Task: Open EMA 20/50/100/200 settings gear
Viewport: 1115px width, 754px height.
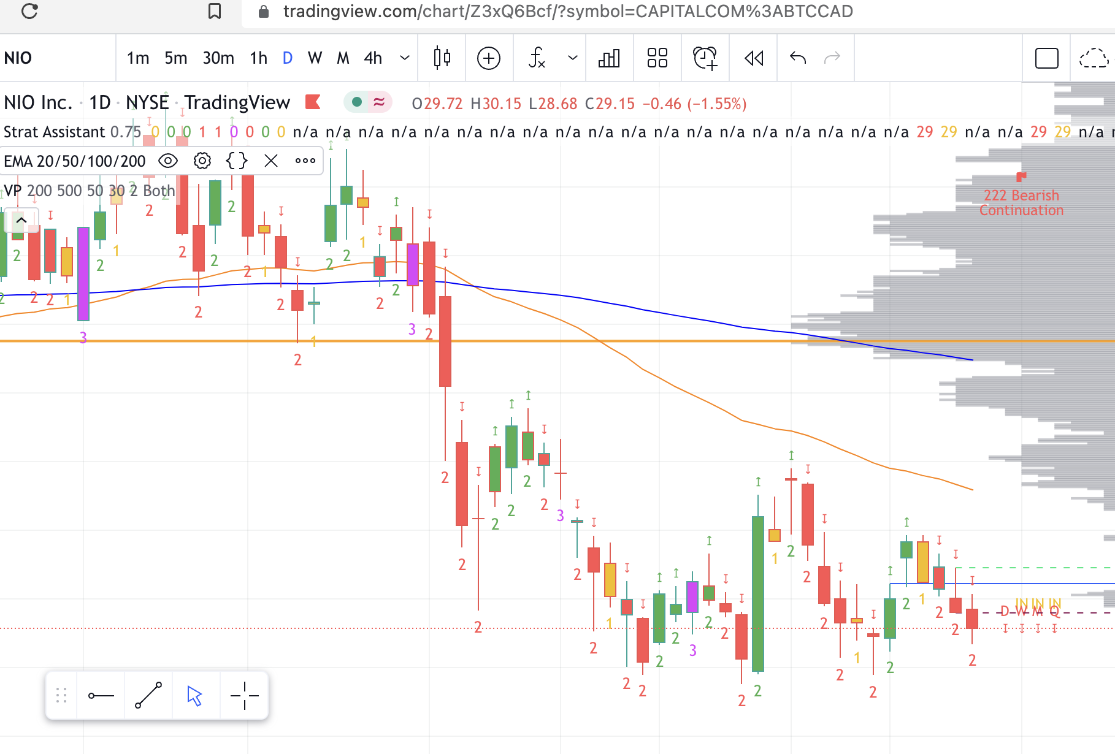Action: [x=202, y=161]
